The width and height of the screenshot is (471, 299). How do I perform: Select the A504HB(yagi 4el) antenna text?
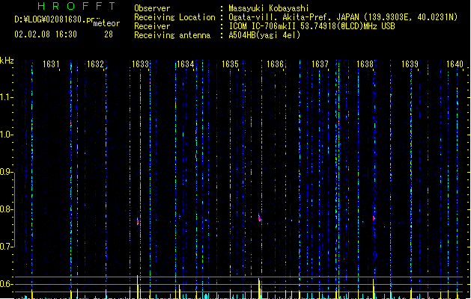click(264, 35)
